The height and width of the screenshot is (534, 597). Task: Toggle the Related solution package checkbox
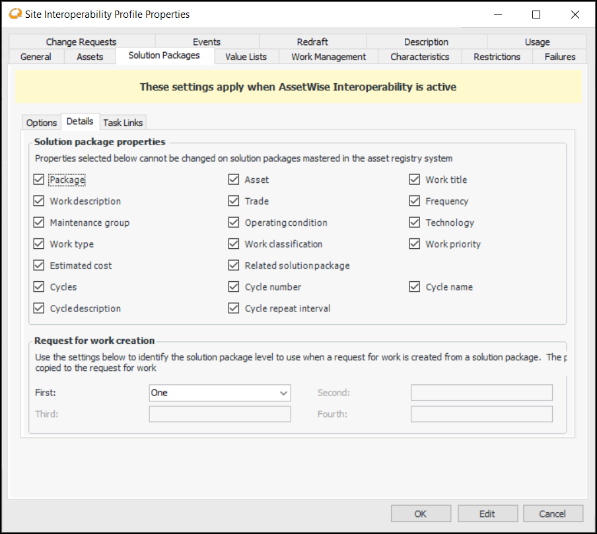[234, 265]
